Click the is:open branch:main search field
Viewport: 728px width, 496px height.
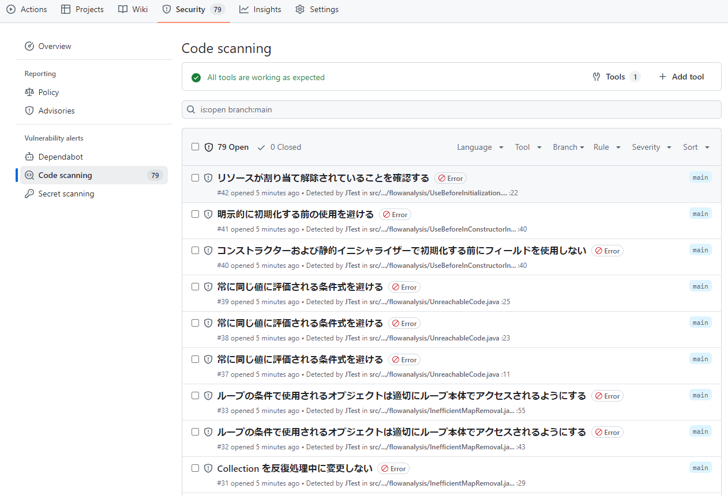click(451, 109)
